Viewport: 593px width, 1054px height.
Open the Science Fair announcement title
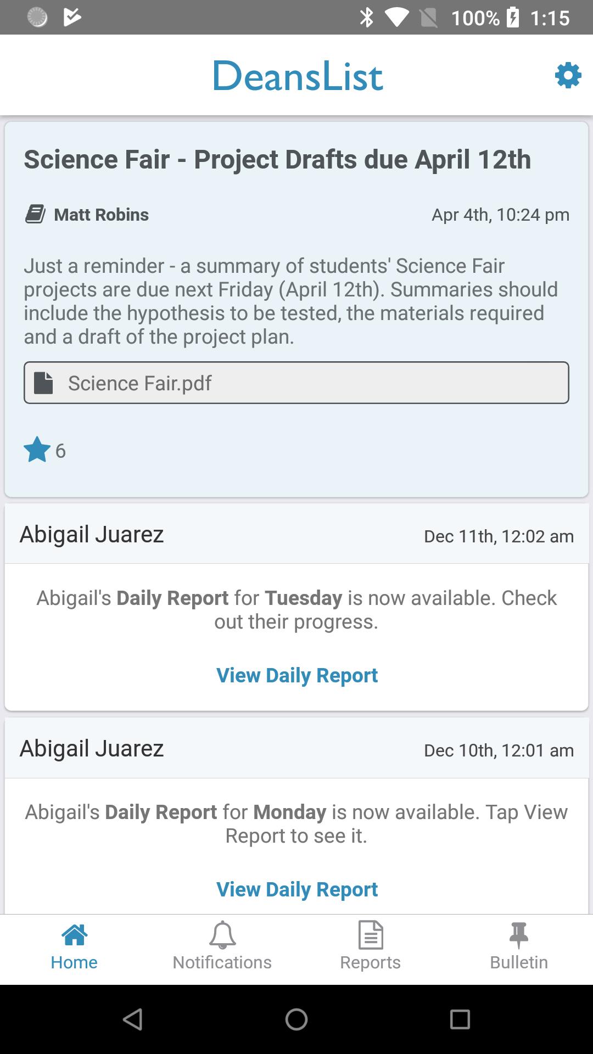(277, 159)
